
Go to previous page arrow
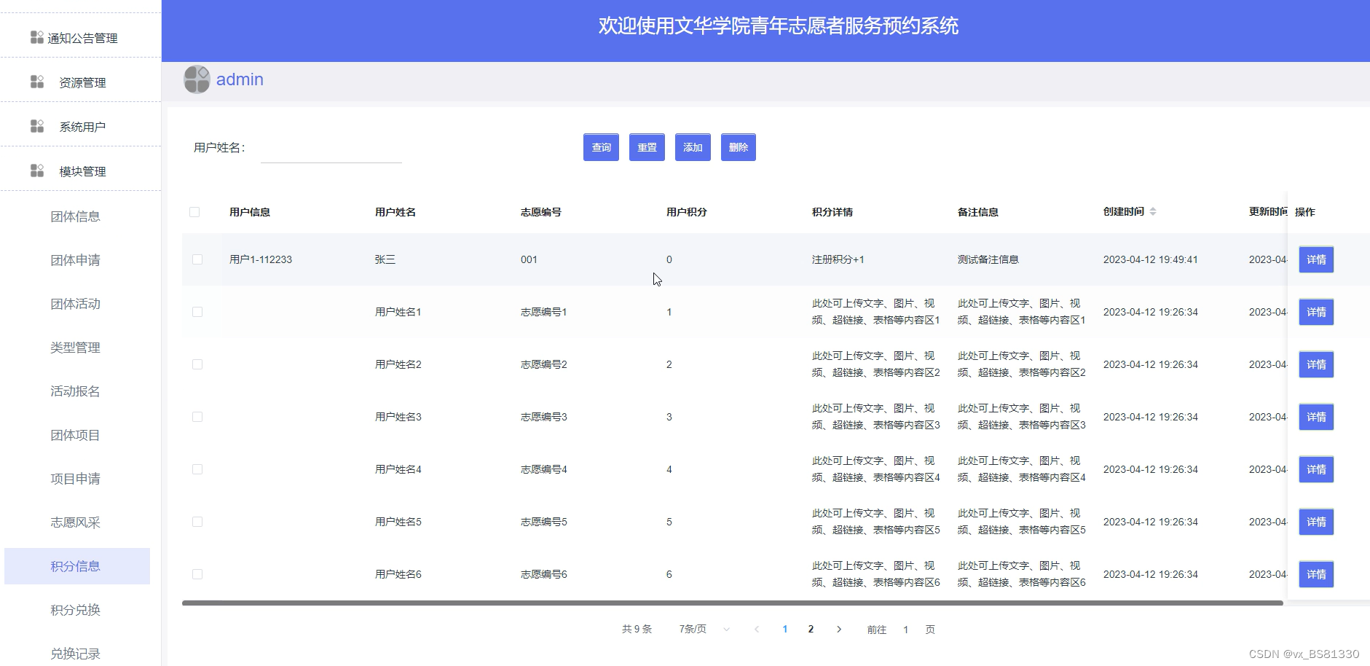click(757, 629)
